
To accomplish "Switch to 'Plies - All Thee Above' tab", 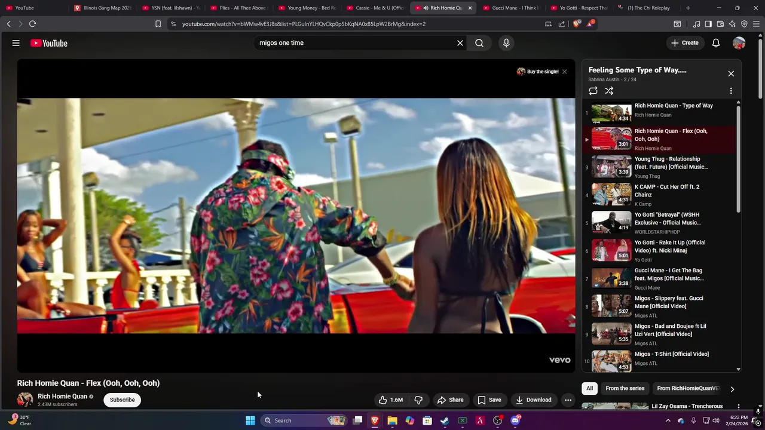I will tap(238, 8).
